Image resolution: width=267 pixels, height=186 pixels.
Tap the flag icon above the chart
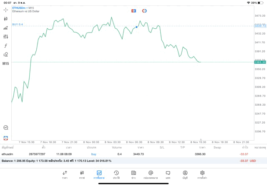click(133, 10)
